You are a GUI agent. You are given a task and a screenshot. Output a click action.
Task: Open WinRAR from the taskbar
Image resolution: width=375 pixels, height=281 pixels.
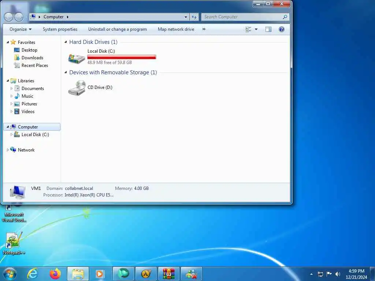pyautogui.click(x=168, y=274)
